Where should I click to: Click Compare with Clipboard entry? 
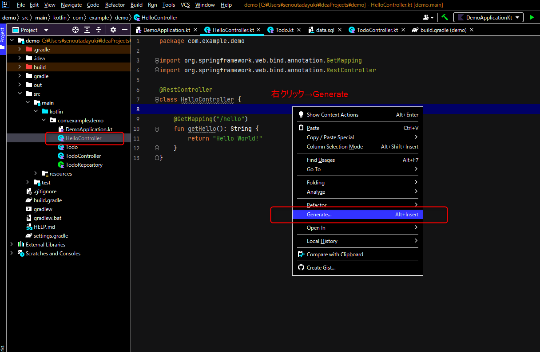(x=357, y=254)
